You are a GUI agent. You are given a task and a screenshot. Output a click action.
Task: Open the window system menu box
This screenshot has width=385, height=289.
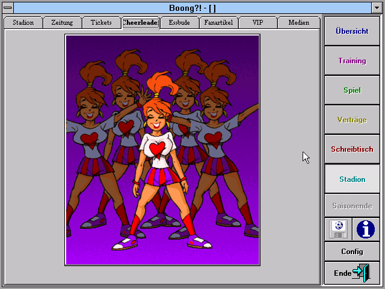coord(8,8)
